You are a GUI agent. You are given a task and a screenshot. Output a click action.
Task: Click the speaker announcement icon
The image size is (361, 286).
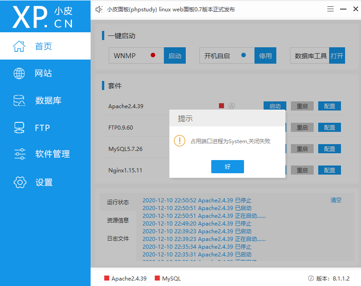click(99, 10)
